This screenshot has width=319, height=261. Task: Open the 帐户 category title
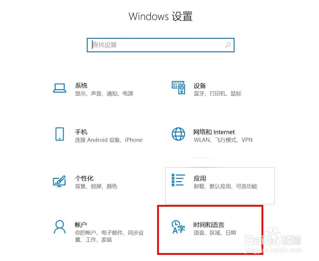click(81, 225)
